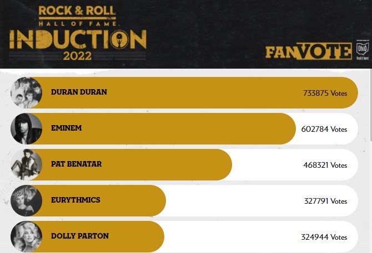
Task: Click the Pat Benatar photo thumbnail
Action: [x=26, y=164]
